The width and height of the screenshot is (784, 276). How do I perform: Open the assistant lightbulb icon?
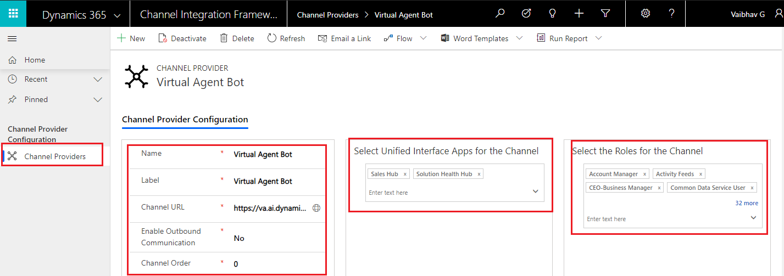coord(553,14)
